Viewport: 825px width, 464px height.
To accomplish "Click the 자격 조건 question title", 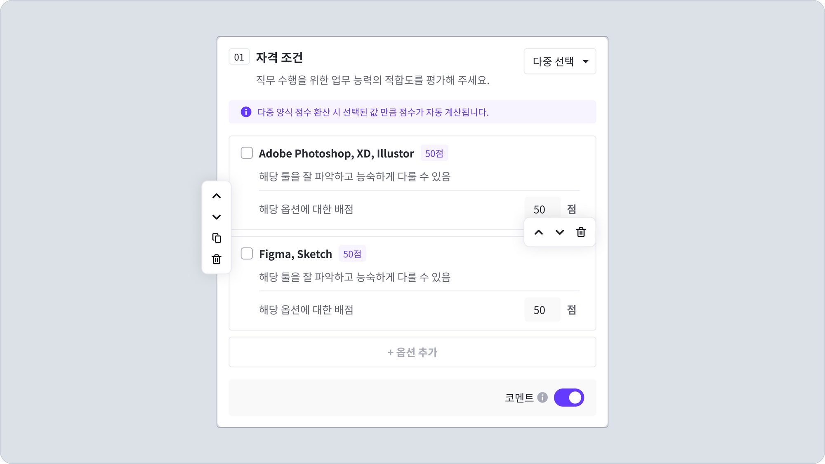I will [279, 57].
